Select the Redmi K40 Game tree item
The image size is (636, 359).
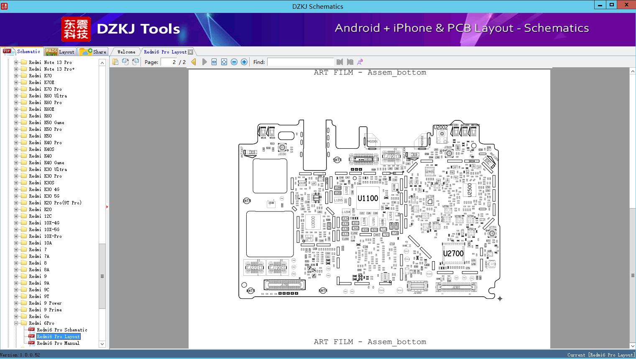pyautogui.click(x=47, y=163)
